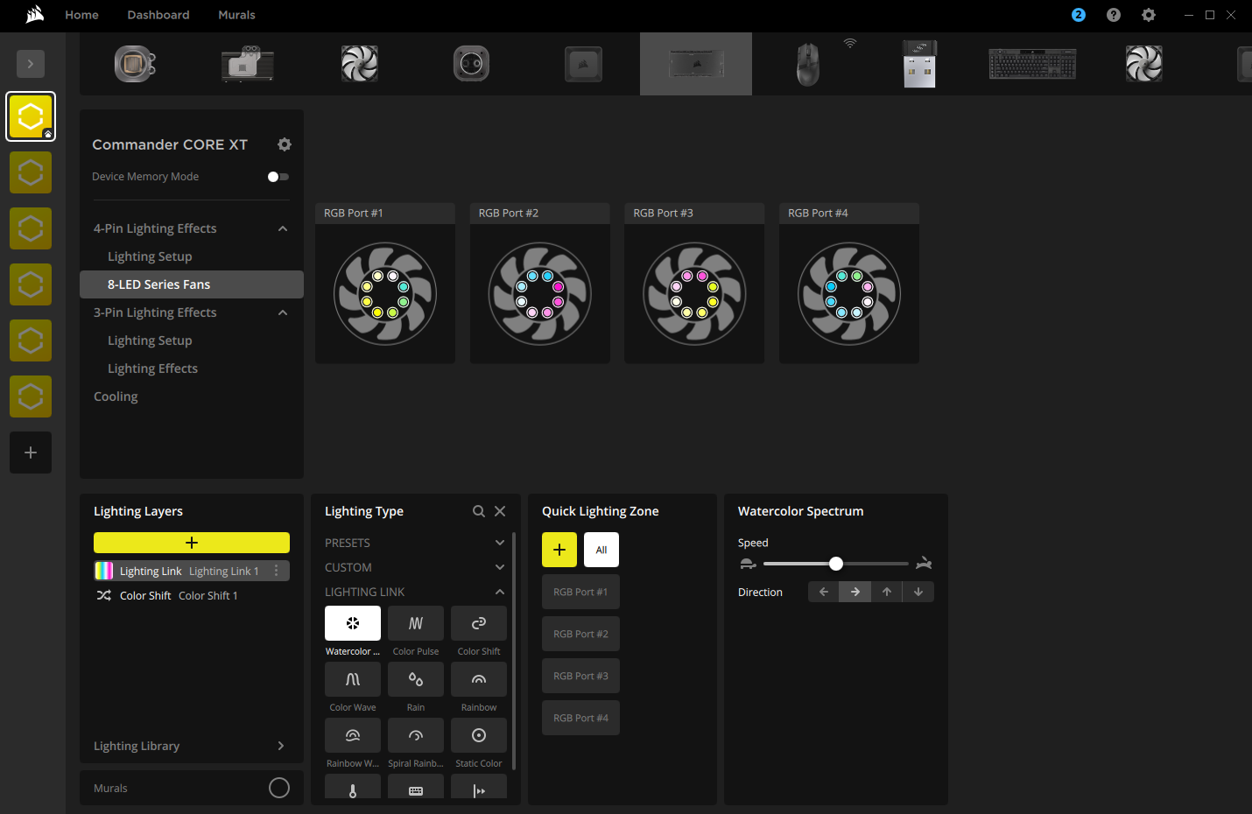1252x814 pixels.
Task: Adjust the Watercolor Spectrum speed slider
Action: pos(835,564)
